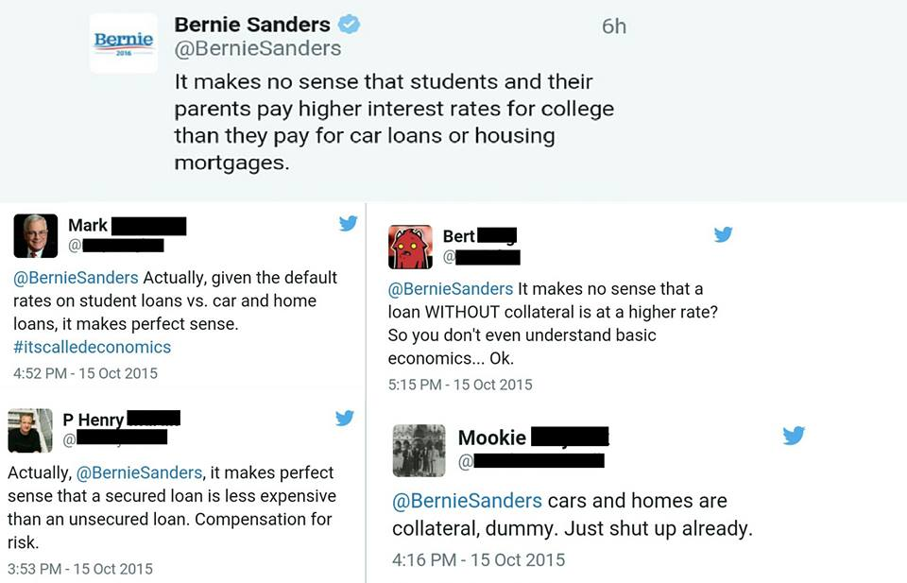Viewport: 907px width, 583px height.
Task: Click the Twitter bird icon on Mark's tweet
Action: coord(348,224)
